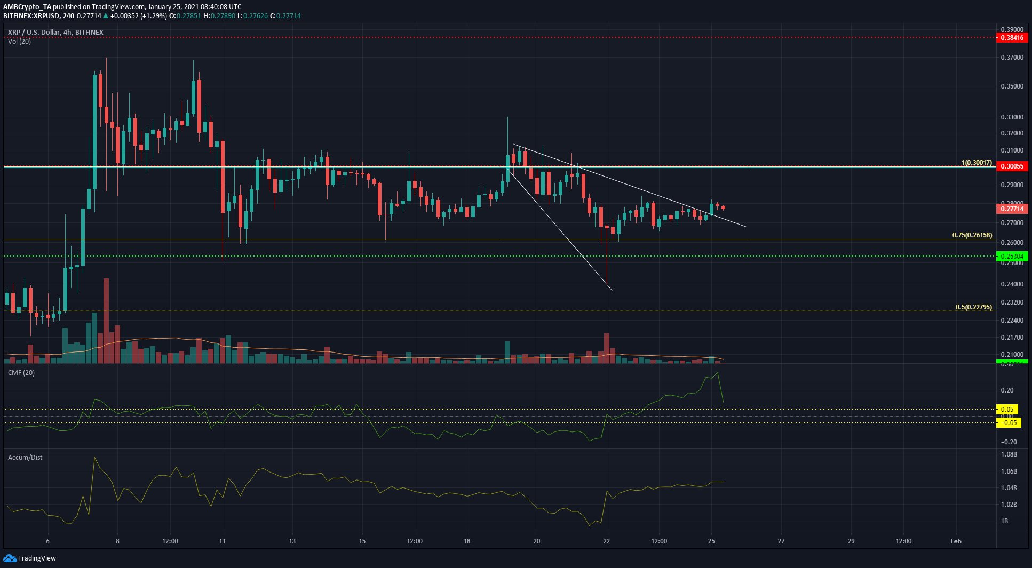The width and height of the screenshot is (1032, 568).
Task: Click the green 0.25304 price label
Action: [1012, 257]
